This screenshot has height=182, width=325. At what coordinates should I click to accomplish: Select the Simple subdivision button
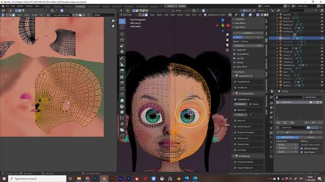[x=311, y=137]
